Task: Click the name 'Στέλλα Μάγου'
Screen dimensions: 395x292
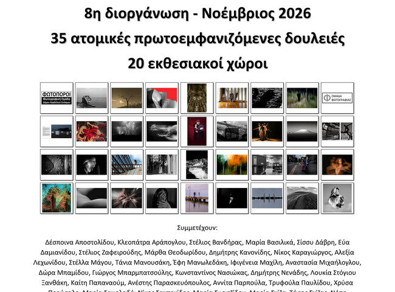Action: click(90, 263)
